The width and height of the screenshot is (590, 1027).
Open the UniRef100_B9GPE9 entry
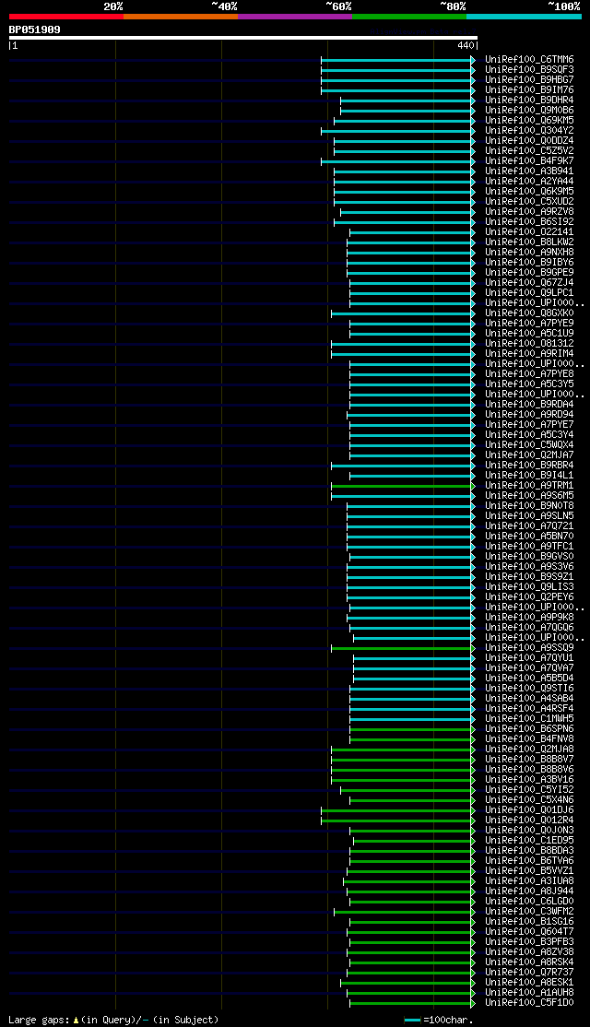530,273
